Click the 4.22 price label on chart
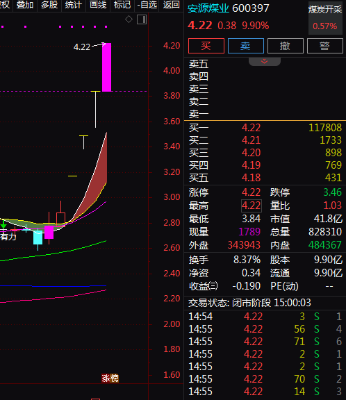This screenshot has height=400, width=346. (x=82, y=47)
